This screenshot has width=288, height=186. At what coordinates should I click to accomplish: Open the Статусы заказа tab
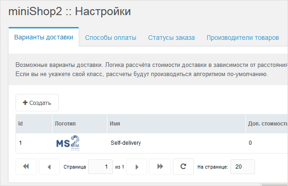pos(171,38)
